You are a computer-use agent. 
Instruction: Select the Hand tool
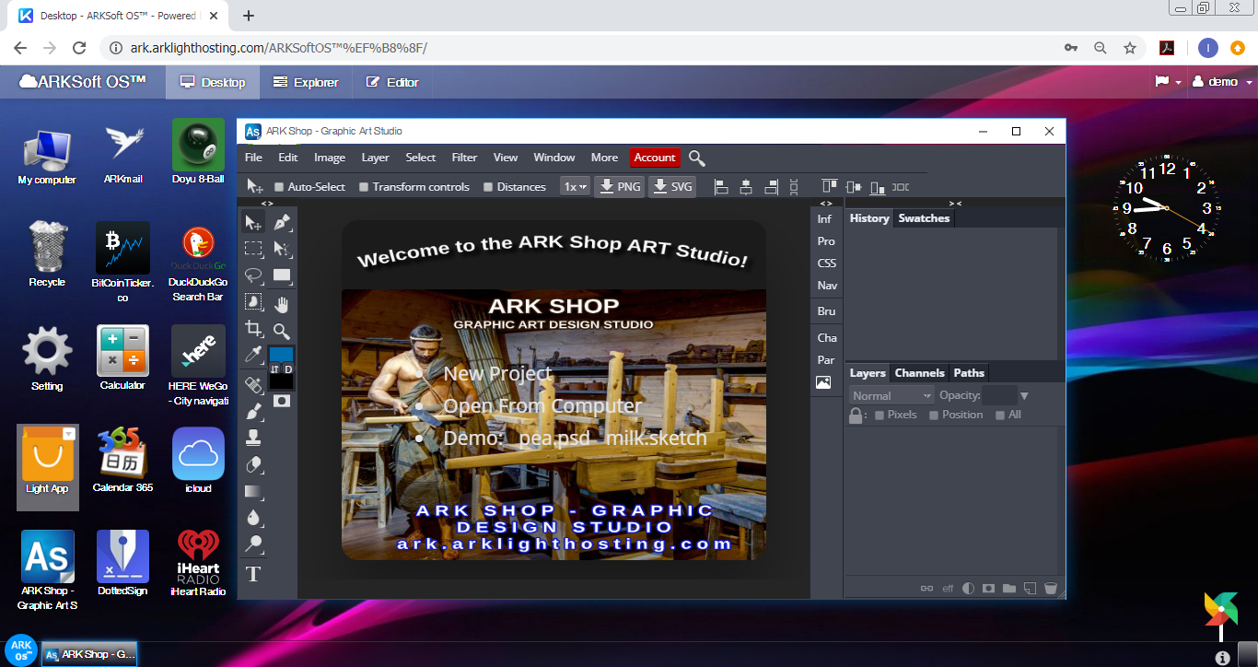point(282,303)
